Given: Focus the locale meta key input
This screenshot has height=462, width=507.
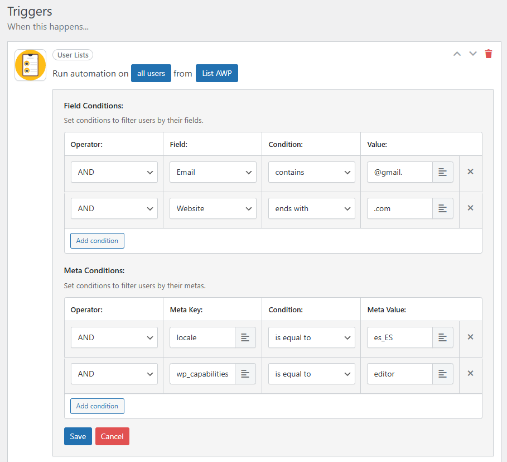Looking at the screenshot, I should pos(202,337).
